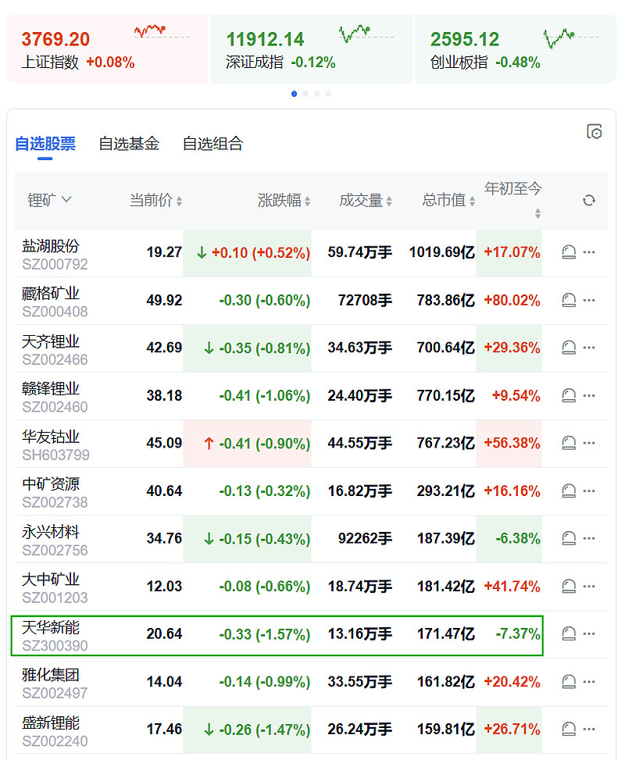Set a price alert for 盛新锂能
The height and width of the screenshot is (760, 625).
coord(569,729)
